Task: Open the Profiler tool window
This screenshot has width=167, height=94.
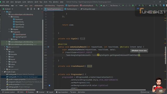Action: click(x=81, y=92)
